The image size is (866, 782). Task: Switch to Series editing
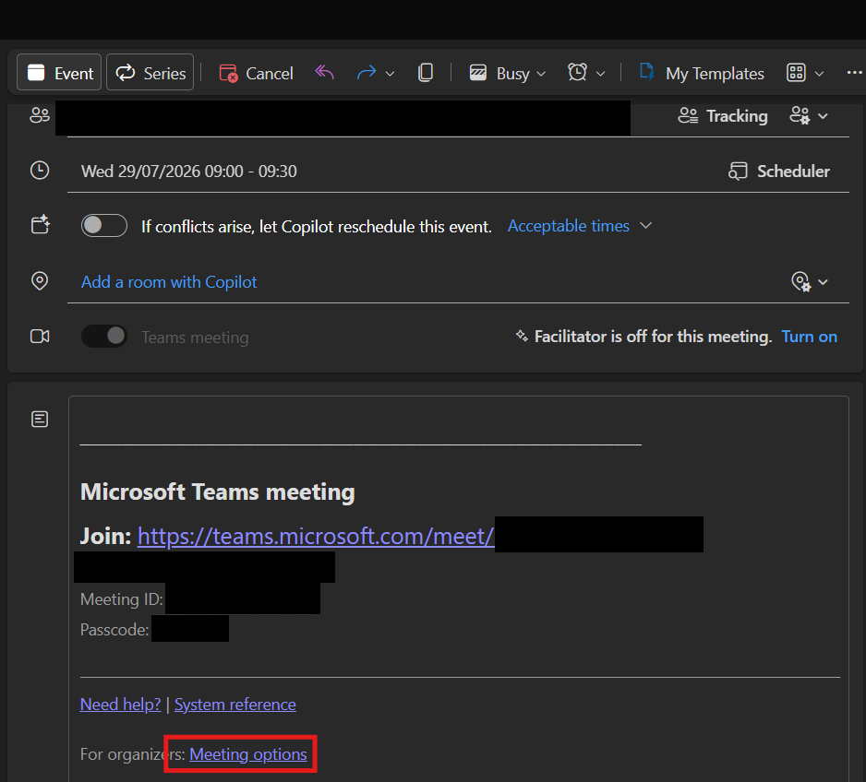(x=150, y=73)
